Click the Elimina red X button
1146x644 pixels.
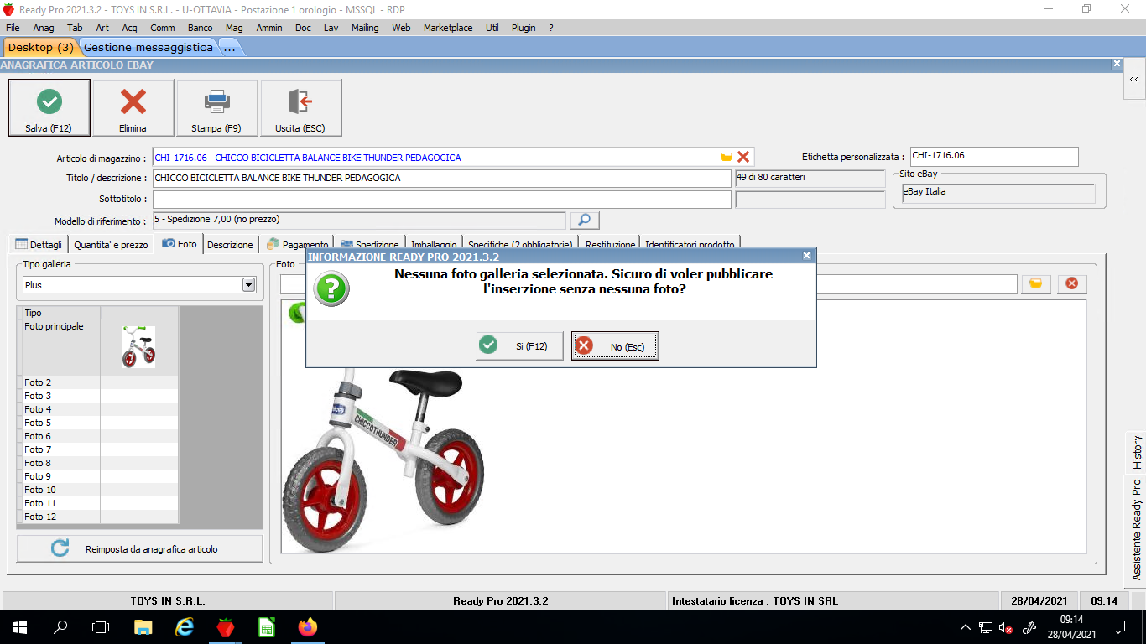[133, 107]
